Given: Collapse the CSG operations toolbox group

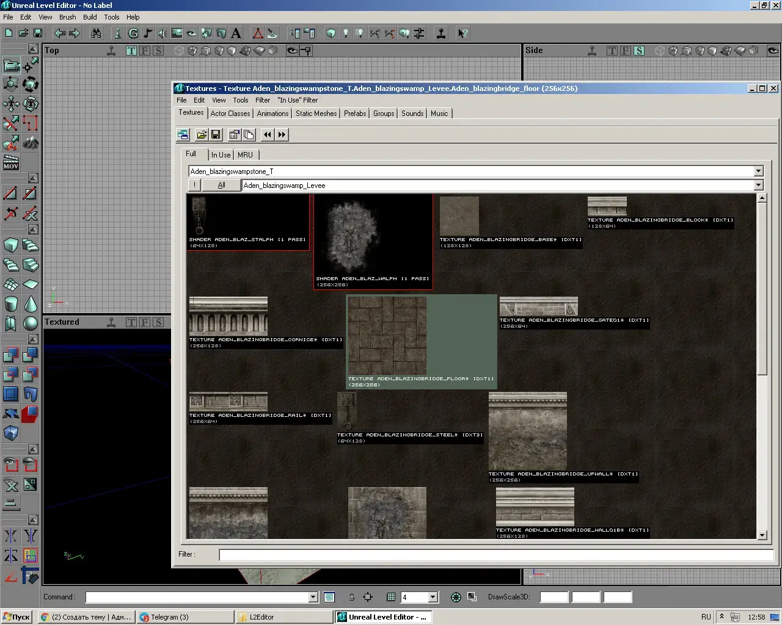Looking at the screenshot, I should (33, 339).
